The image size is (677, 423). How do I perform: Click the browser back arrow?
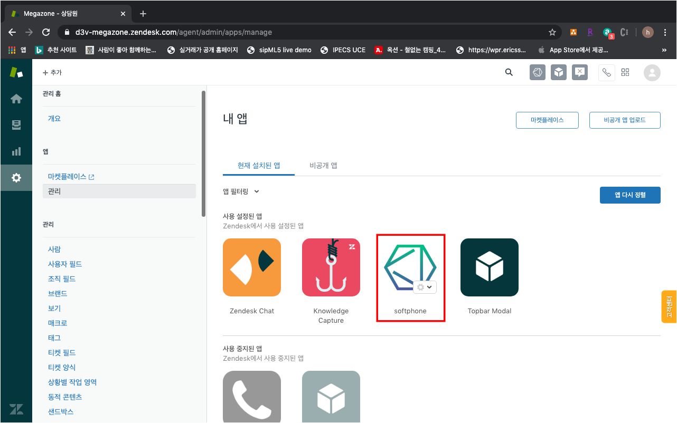(x=12, y=32)
